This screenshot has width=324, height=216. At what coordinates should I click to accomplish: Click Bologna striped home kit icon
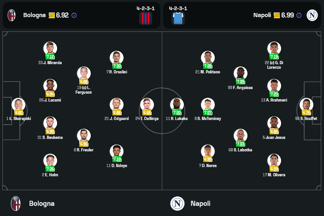[146, 18]
